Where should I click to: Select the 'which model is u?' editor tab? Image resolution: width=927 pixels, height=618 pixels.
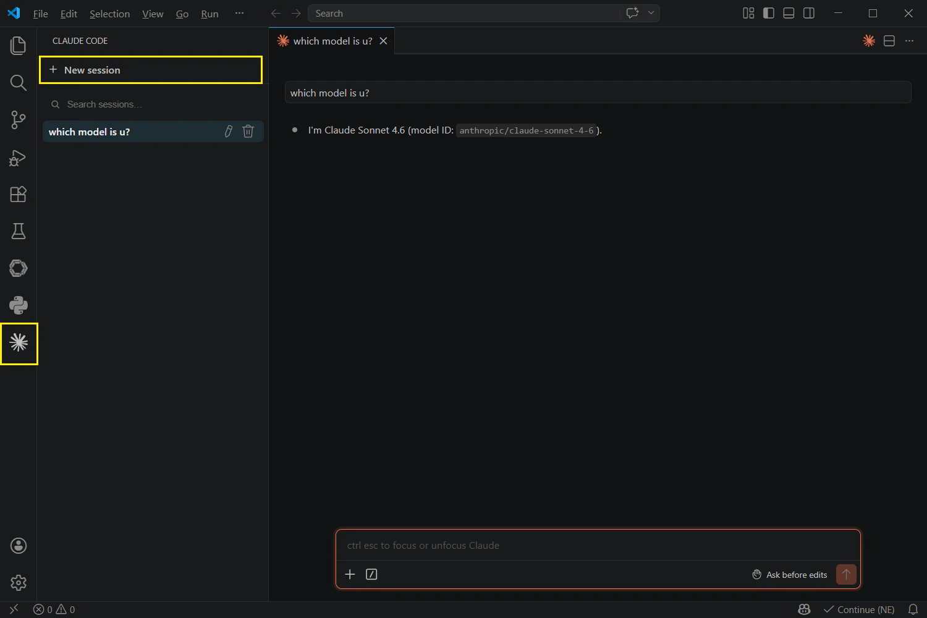tap(332, 41)
